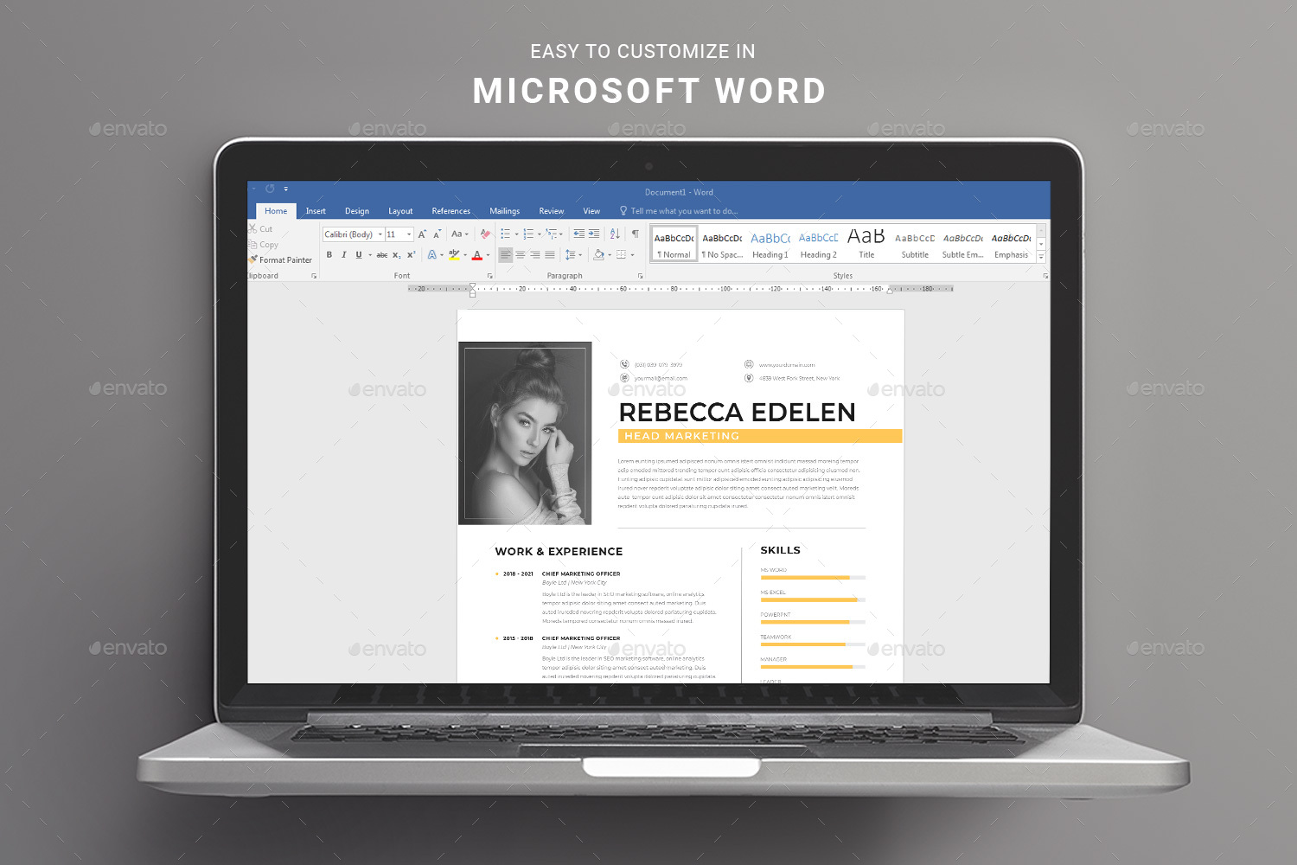Open the Customize Quick Access Toolbar dropdown
Screen dimensions: 1297x865
[x=285, y=189]
